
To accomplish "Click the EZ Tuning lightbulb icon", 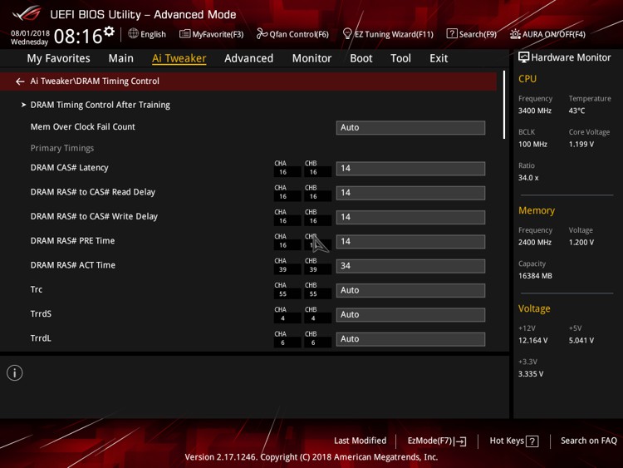I will click(347, 34).
